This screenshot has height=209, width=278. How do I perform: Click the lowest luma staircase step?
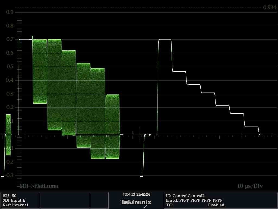click(251, 127)
